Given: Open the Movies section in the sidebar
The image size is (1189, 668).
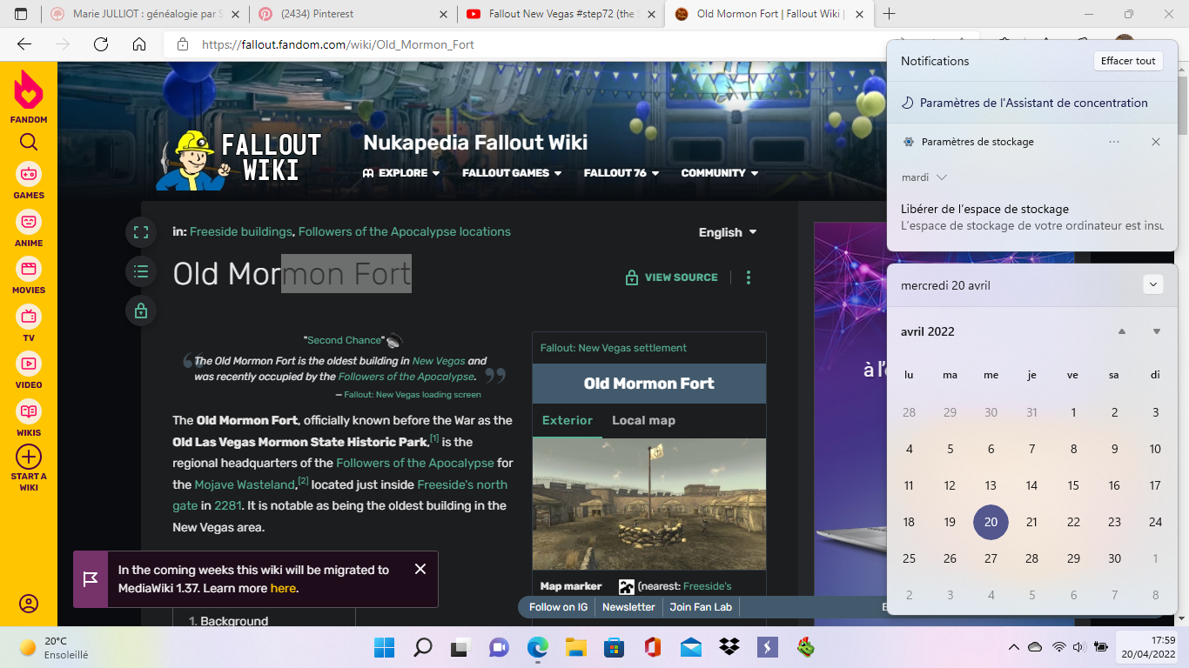Looking at the screenshot, I should pyautogui.click(x=29, y=277).
